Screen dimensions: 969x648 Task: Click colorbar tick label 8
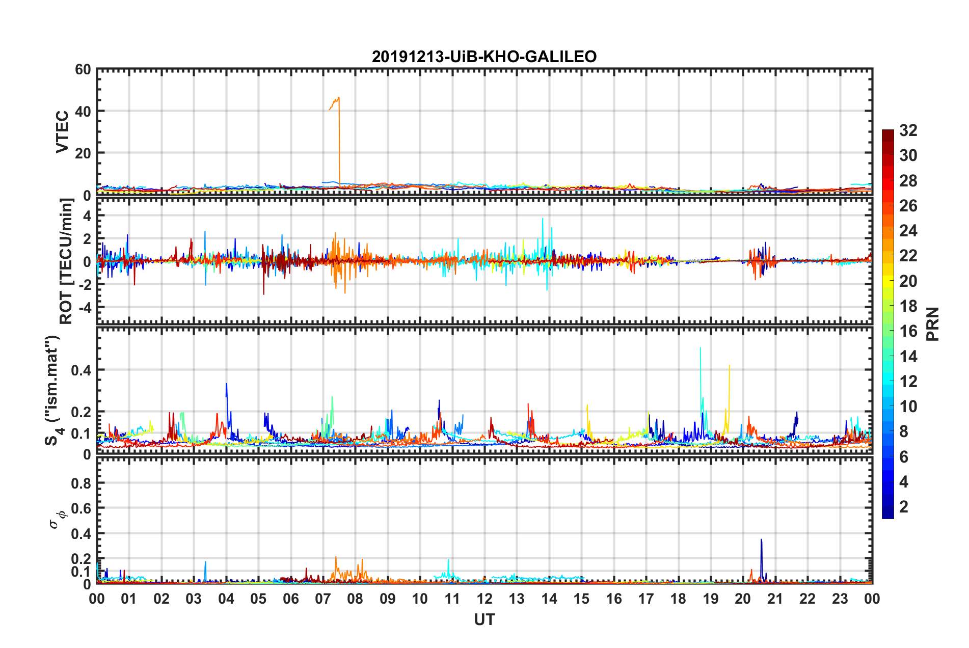(x=904, y=431)
